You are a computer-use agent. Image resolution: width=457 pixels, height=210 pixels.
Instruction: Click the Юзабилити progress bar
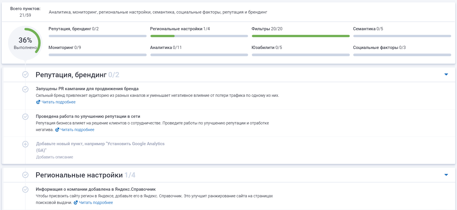pos(301,55)
